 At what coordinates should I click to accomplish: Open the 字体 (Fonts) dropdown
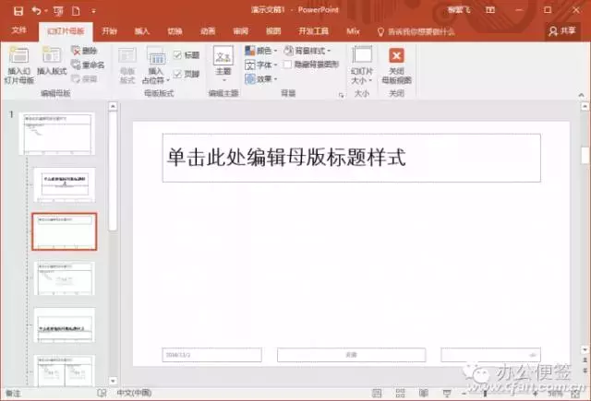260,65
